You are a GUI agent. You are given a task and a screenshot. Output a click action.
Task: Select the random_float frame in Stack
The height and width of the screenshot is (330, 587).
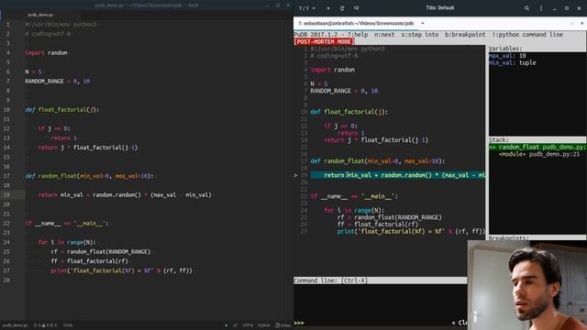tap(537, 147)
